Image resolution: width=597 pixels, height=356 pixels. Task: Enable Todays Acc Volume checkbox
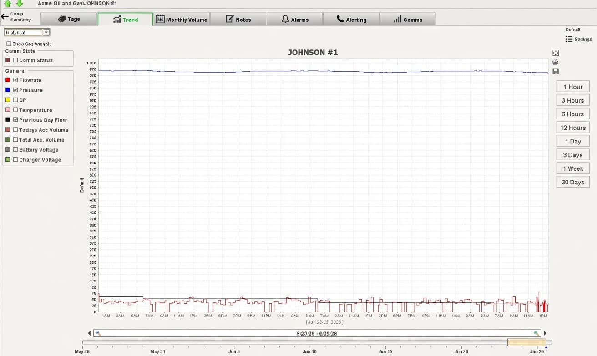point(15,130)
